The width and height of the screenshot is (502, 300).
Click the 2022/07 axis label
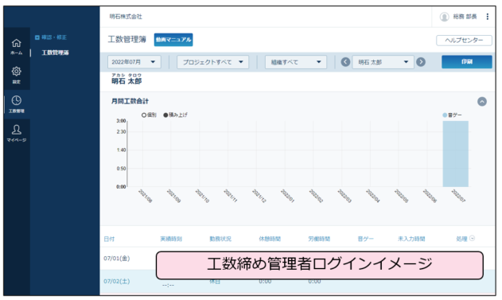pos(458,196)
